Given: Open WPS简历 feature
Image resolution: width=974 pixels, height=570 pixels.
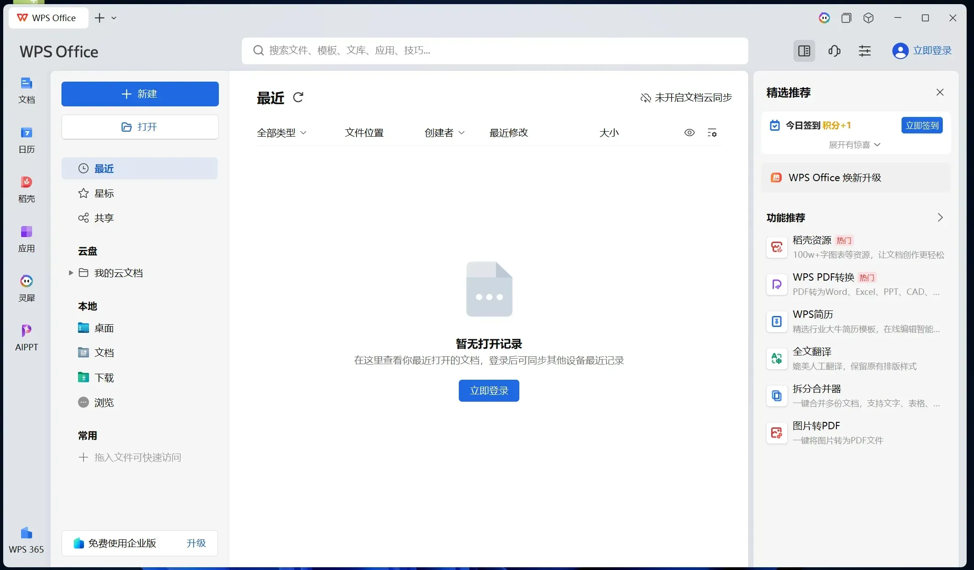Looking at the screenshot, I should pyautogui.click(x=856, y=321).
